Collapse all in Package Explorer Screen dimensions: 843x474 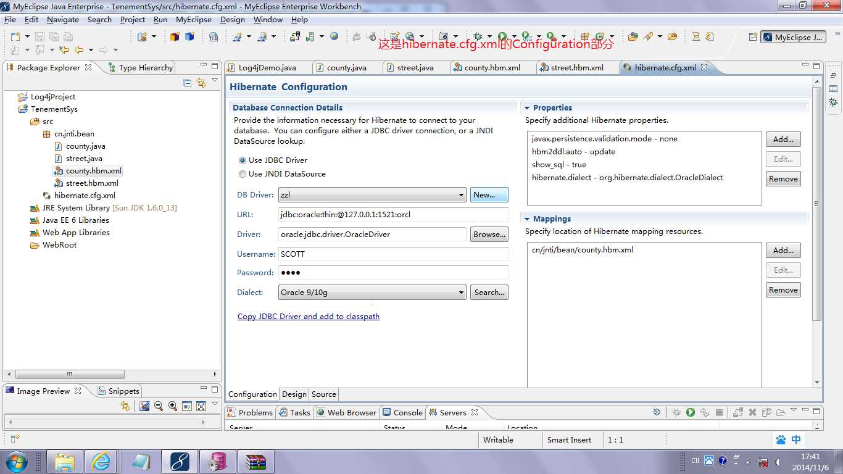(188, 83)
